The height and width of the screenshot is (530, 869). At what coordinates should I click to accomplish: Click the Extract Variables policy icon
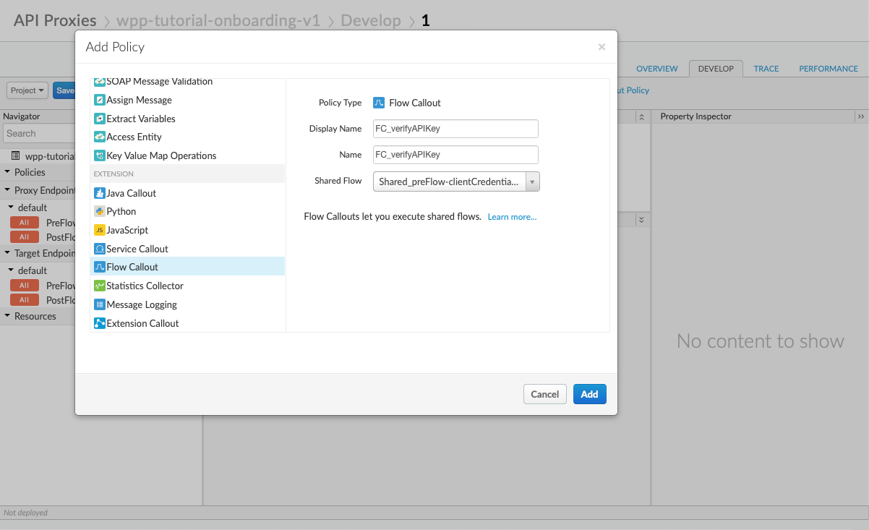[x=100, y=119]
